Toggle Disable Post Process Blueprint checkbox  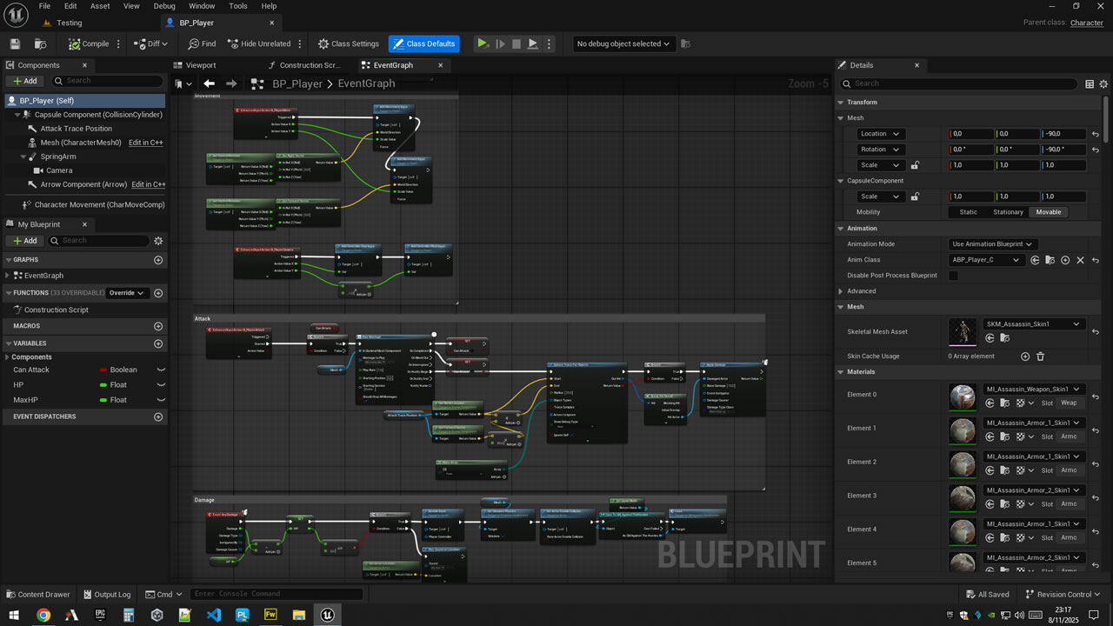[954, 276]
